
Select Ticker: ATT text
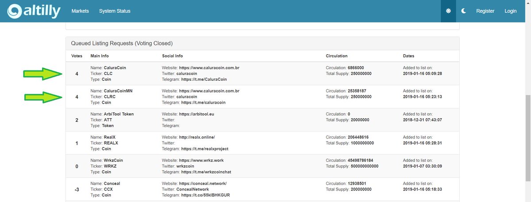[101, 120]
